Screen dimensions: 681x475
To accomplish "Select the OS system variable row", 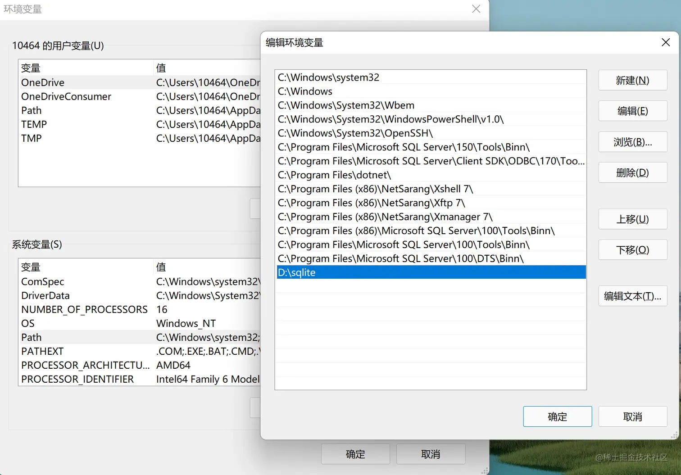I will pyautogui.click(x=140, y=323).
